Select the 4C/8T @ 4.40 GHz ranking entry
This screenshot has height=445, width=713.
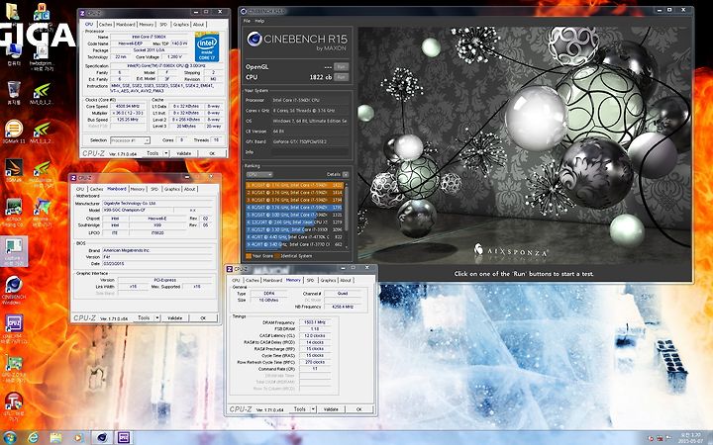coord(295,236)
